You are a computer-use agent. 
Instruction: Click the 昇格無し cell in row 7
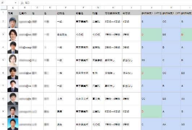point(113,86)
